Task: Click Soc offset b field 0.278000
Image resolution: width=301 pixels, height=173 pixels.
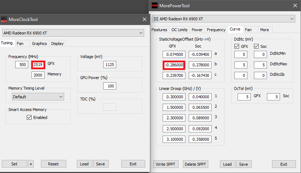Action: point(200,65)
